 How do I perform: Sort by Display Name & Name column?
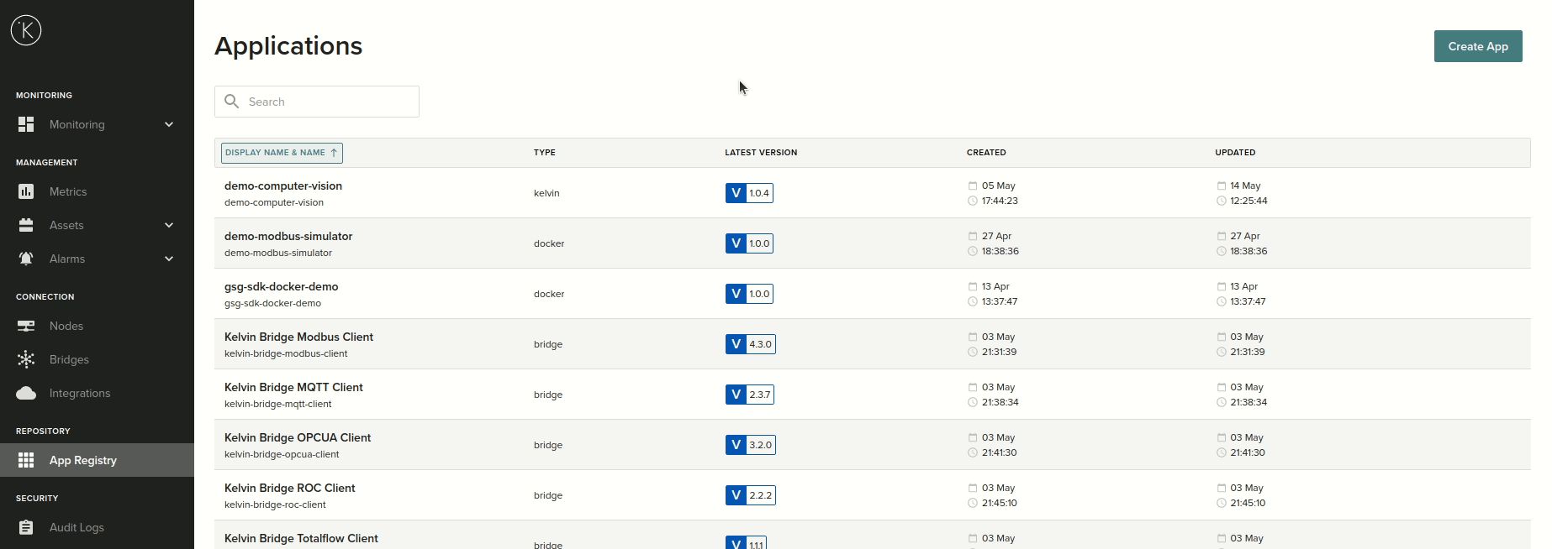[x=282, y=153]
